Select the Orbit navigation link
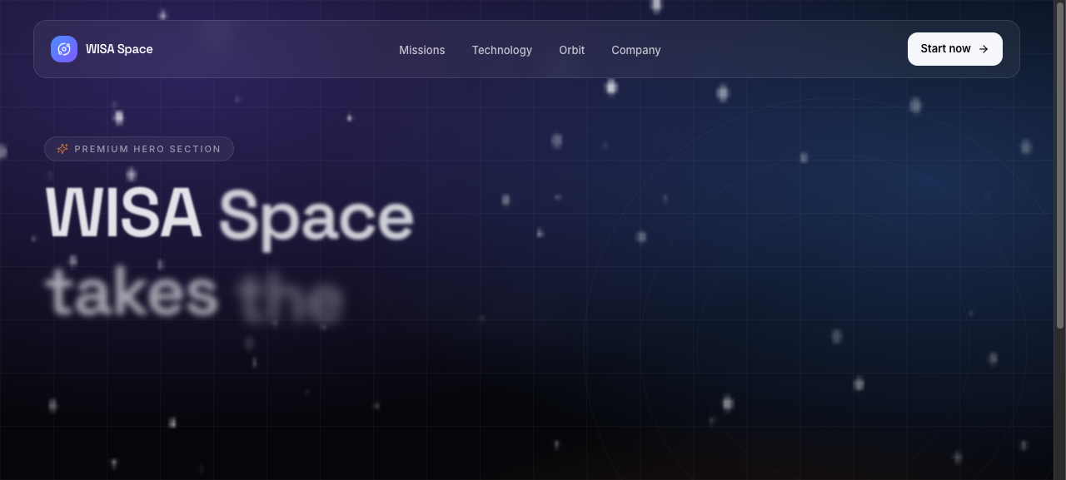This screenshot has height=480, width=1066. click(572, 50)
